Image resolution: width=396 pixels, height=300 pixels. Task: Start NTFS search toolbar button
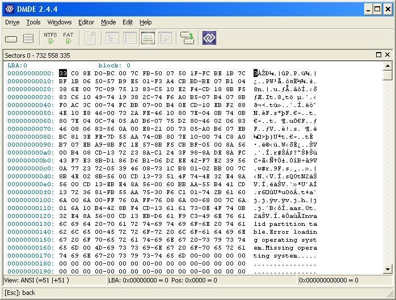[x=50, y=38]
